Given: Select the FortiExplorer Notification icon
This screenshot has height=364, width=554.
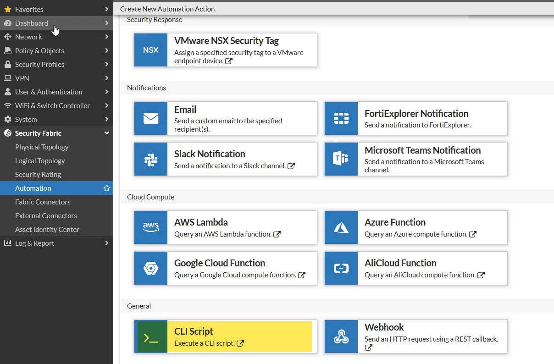Looking at the screenshot, I should [341, 118].
